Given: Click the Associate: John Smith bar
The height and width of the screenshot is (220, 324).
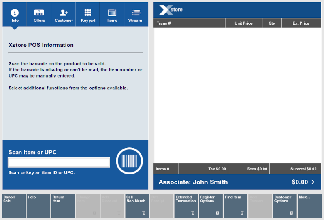Looking at the screenshot, I should [237, 182].
